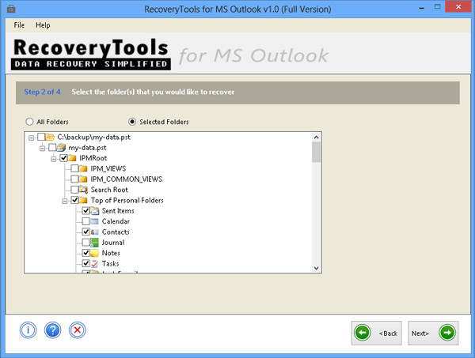The width and height of the screenshot is (475, 358).
Task: Select the 'Journal' tree row text
Action: (113, 243)
